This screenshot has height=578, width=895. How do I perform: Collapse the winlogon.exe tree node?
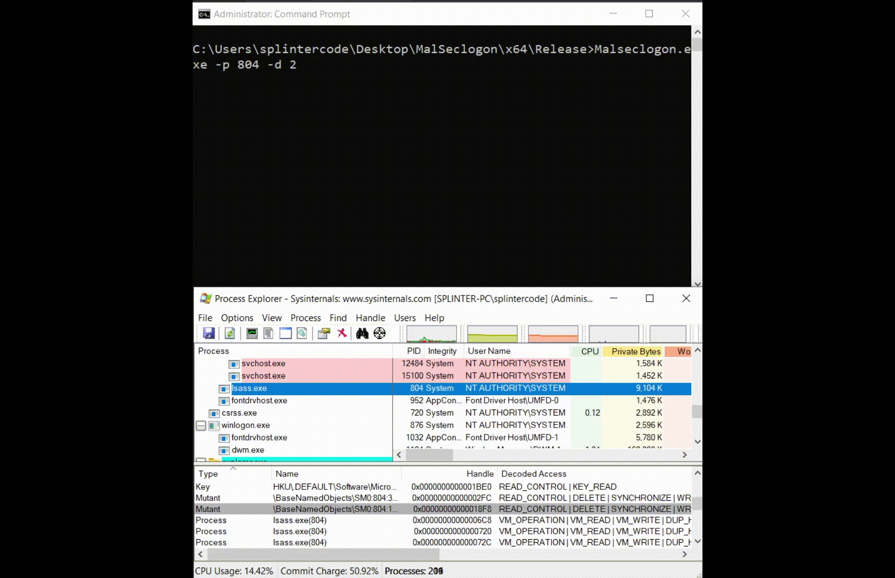pos(201,425)
